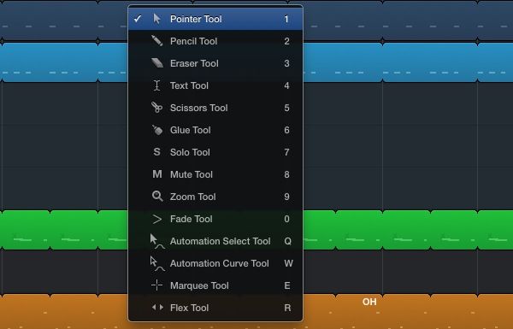Toggle the checkmark beside Pointer Tool
Image resolution: width=513 pixels, height=329 pixels.
click(x=138, y=19)
